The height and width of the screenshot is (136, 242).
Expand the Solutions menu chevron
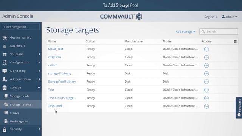point(39,54)
